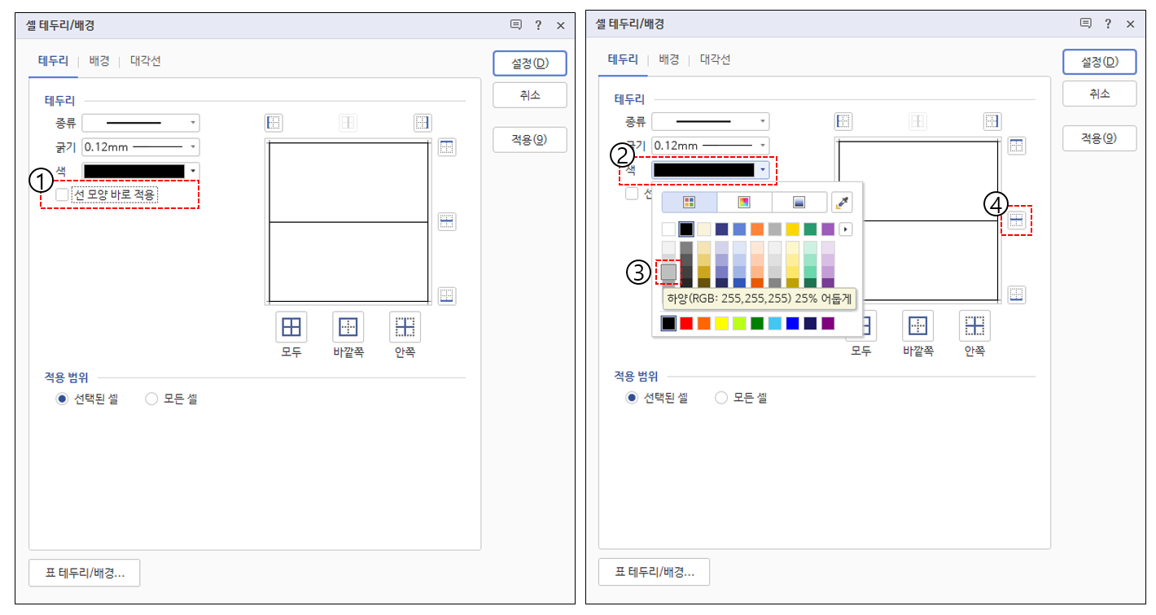Image resolution: width=1156 pixels, height=615 pixels.
Task: Open 굵기 thickness dropdown in right dialog
Action: (x=711, y=146)
